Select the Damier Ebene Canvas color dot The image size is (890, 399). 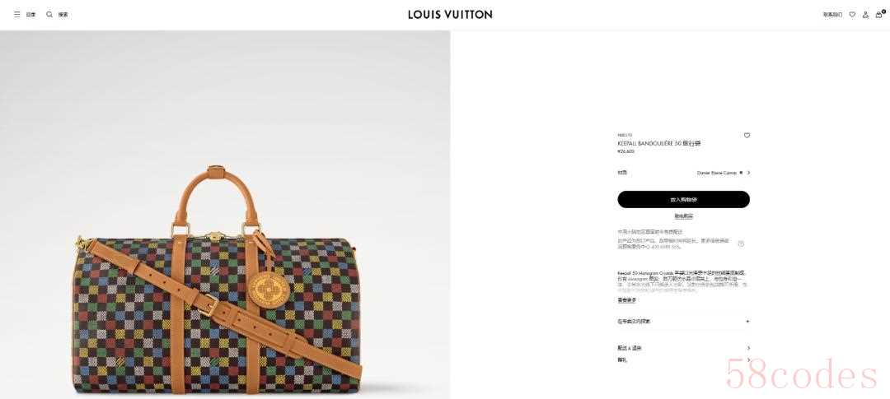741,173
